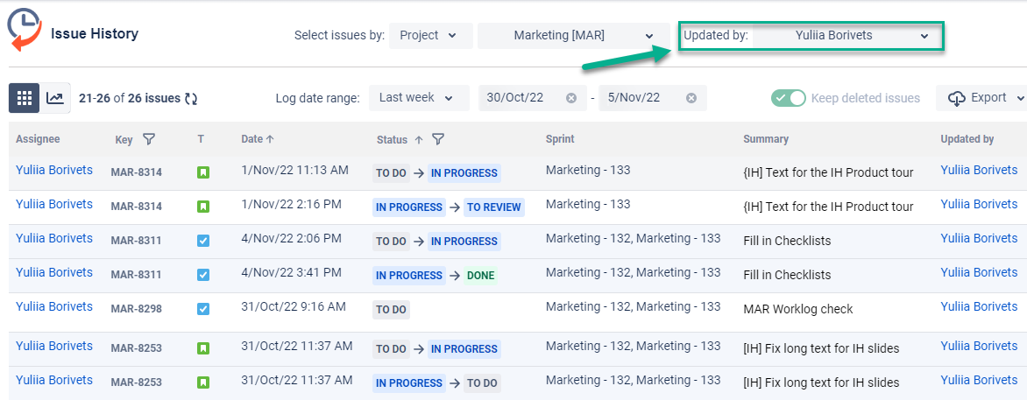Select date 1/Nov/22 2:16 PM

click(x=292, y=204)
